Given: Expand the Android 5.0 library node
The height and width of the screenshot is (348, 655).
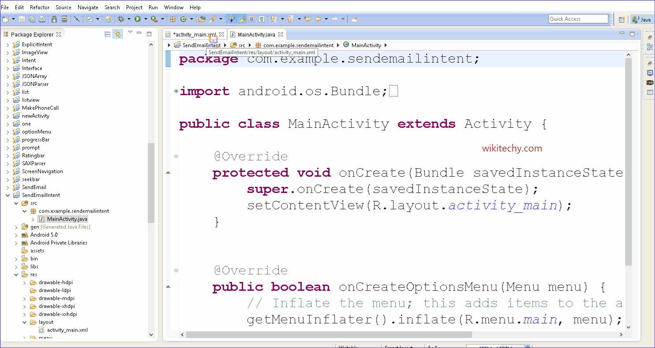Looking at the screenshot, I should (x=16, y=235).
